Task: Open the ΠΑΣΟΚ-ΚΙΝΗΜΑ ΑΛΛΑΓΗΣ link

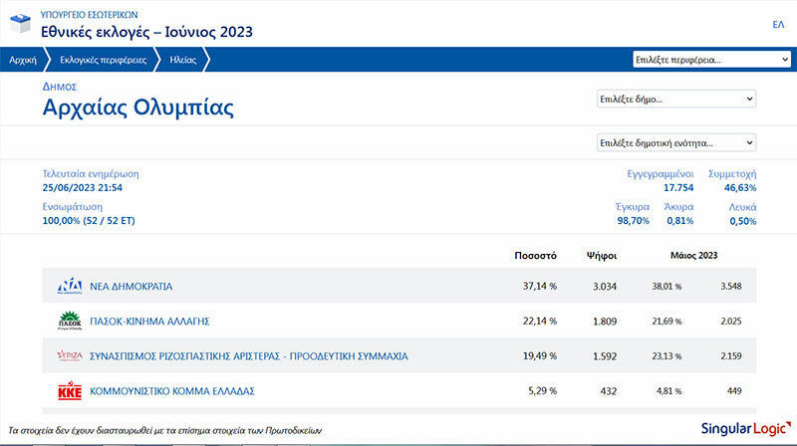Action: [x=148, y=322]
